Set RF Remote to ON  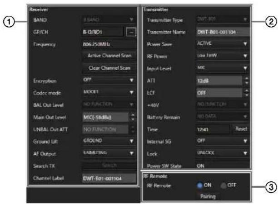point(200,185)
